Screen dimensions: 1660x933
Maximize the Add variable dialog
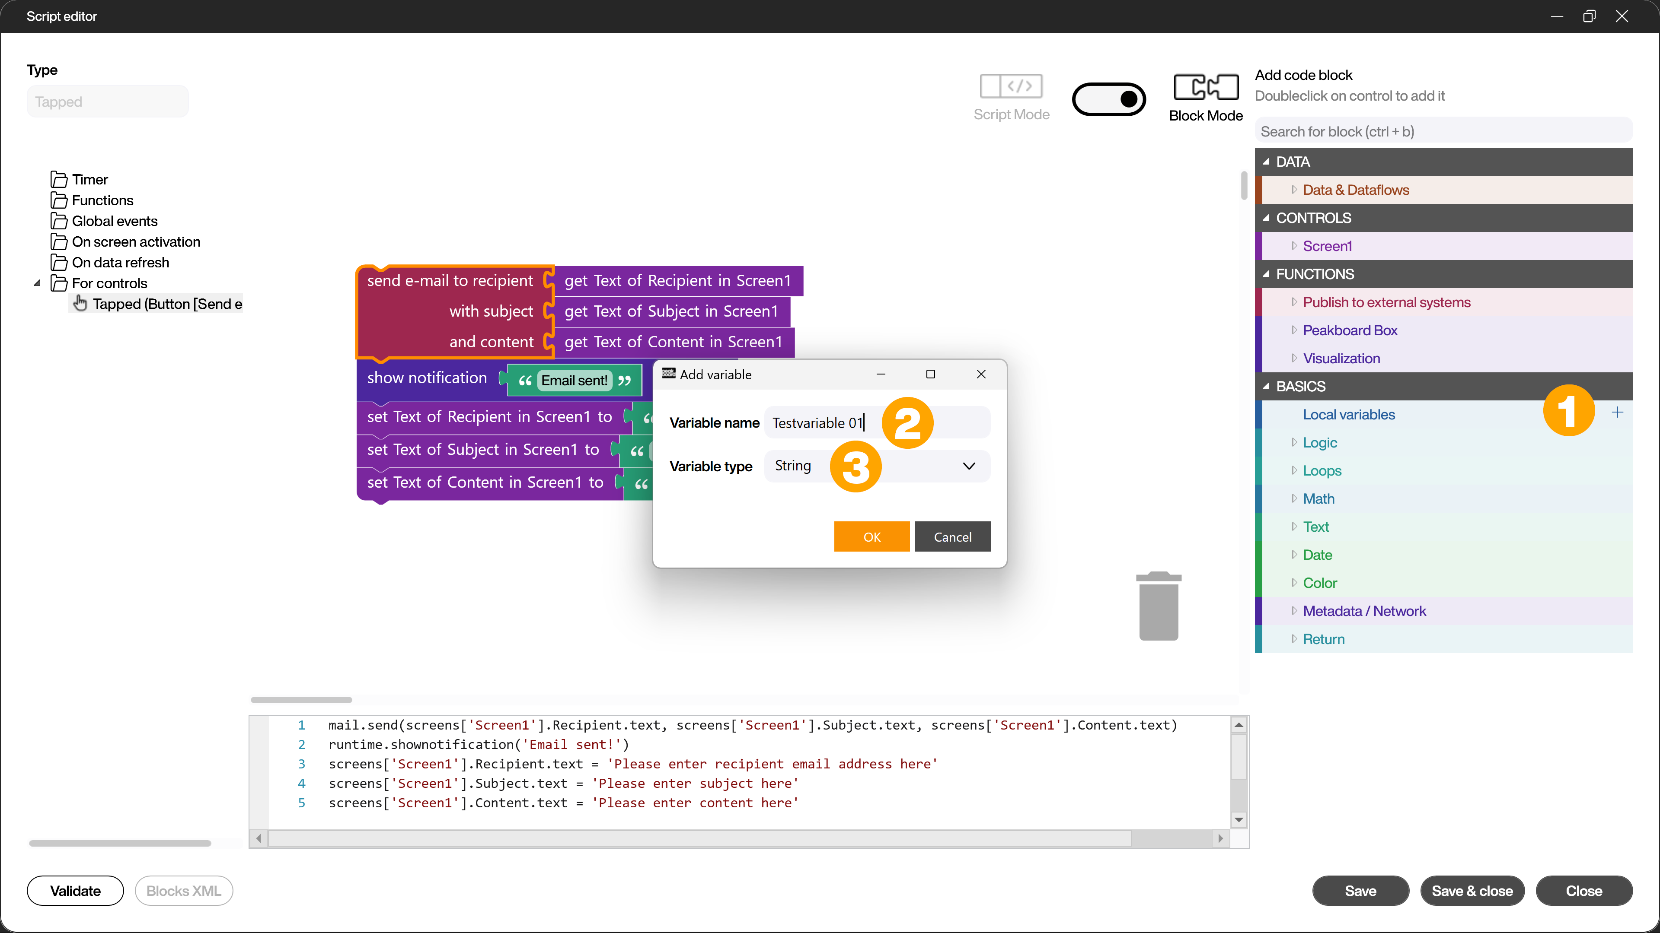(931, 374)
